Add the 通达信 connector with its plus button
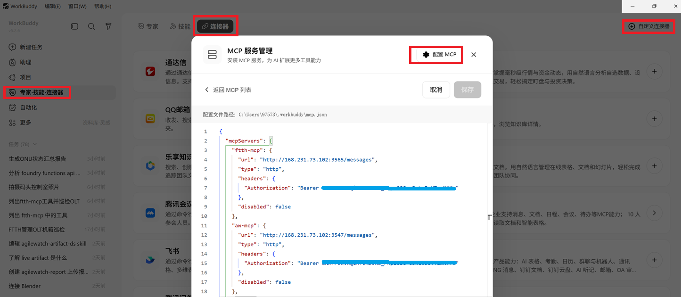 click(x=654, y=72)
